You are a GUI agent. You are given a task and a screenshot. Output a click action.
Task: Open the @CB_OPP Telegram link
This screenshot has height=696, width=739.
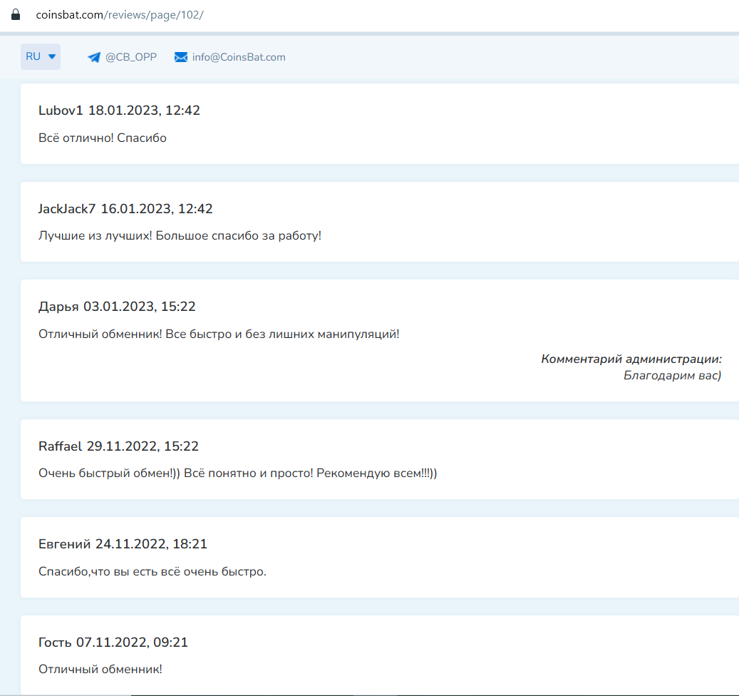pos(130,57)
